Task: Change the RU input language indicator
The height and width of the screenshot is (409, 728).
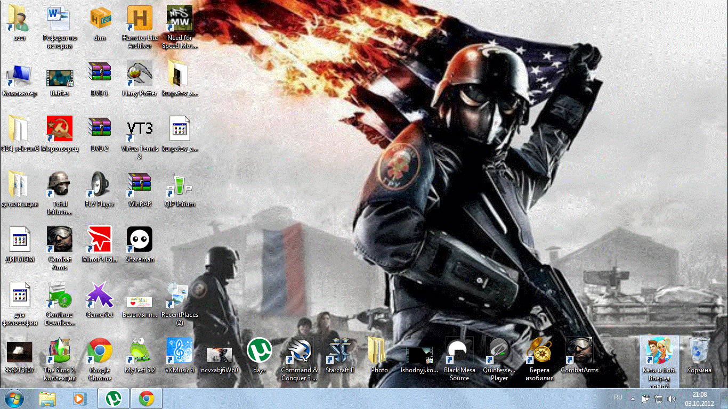Action: [x=618, y=397]
